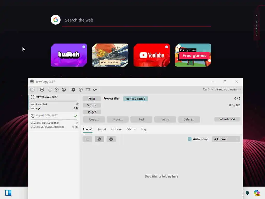Click the license key icon

95,89
